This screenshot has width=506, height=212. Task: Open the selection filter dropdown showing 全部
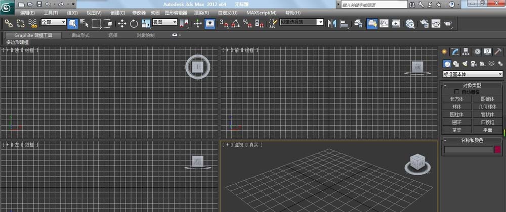coord(53,22)
